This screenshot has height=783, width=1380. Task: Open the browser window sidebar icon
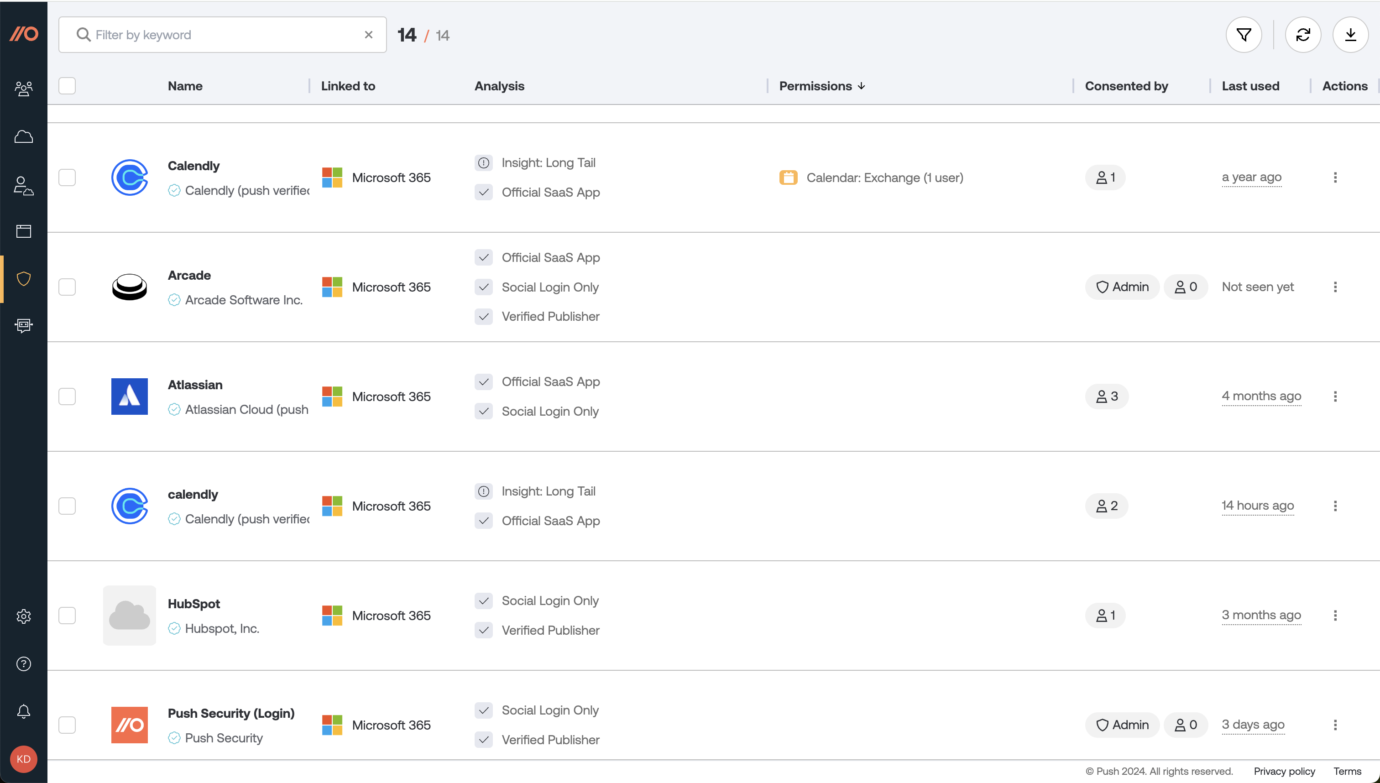(x=24, y=231)
